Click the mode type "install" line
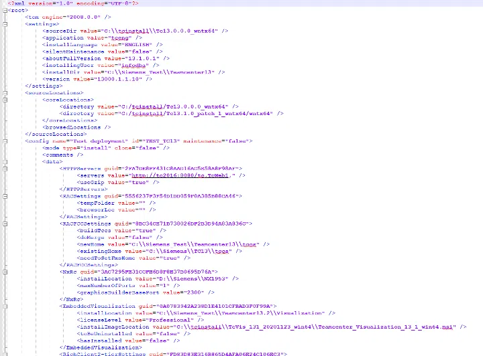This screenshot has height=356, width=483. click(106, 148)
